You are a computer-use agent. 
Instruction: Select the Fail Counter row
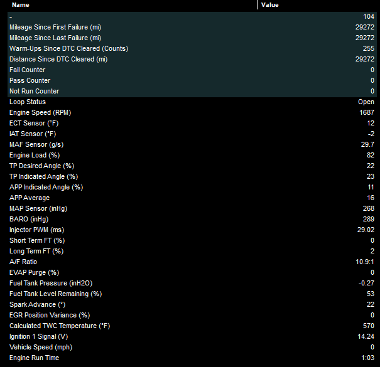pos(192,70)
